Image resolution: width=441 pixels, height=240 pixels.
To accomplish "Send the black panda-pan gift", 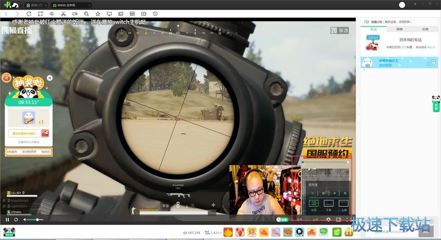I will (x=300, y=232).
